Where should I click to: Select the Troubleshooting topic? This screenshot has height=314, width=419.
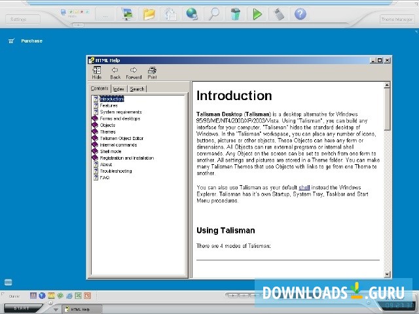116,171
